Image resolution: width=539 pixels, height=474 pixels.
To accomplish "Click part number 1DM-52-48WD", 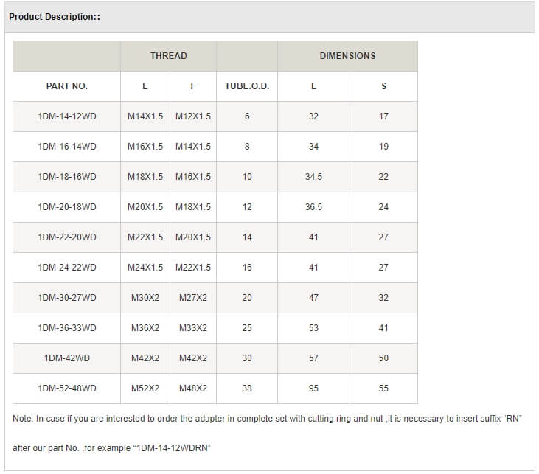I will coord(66,388).
